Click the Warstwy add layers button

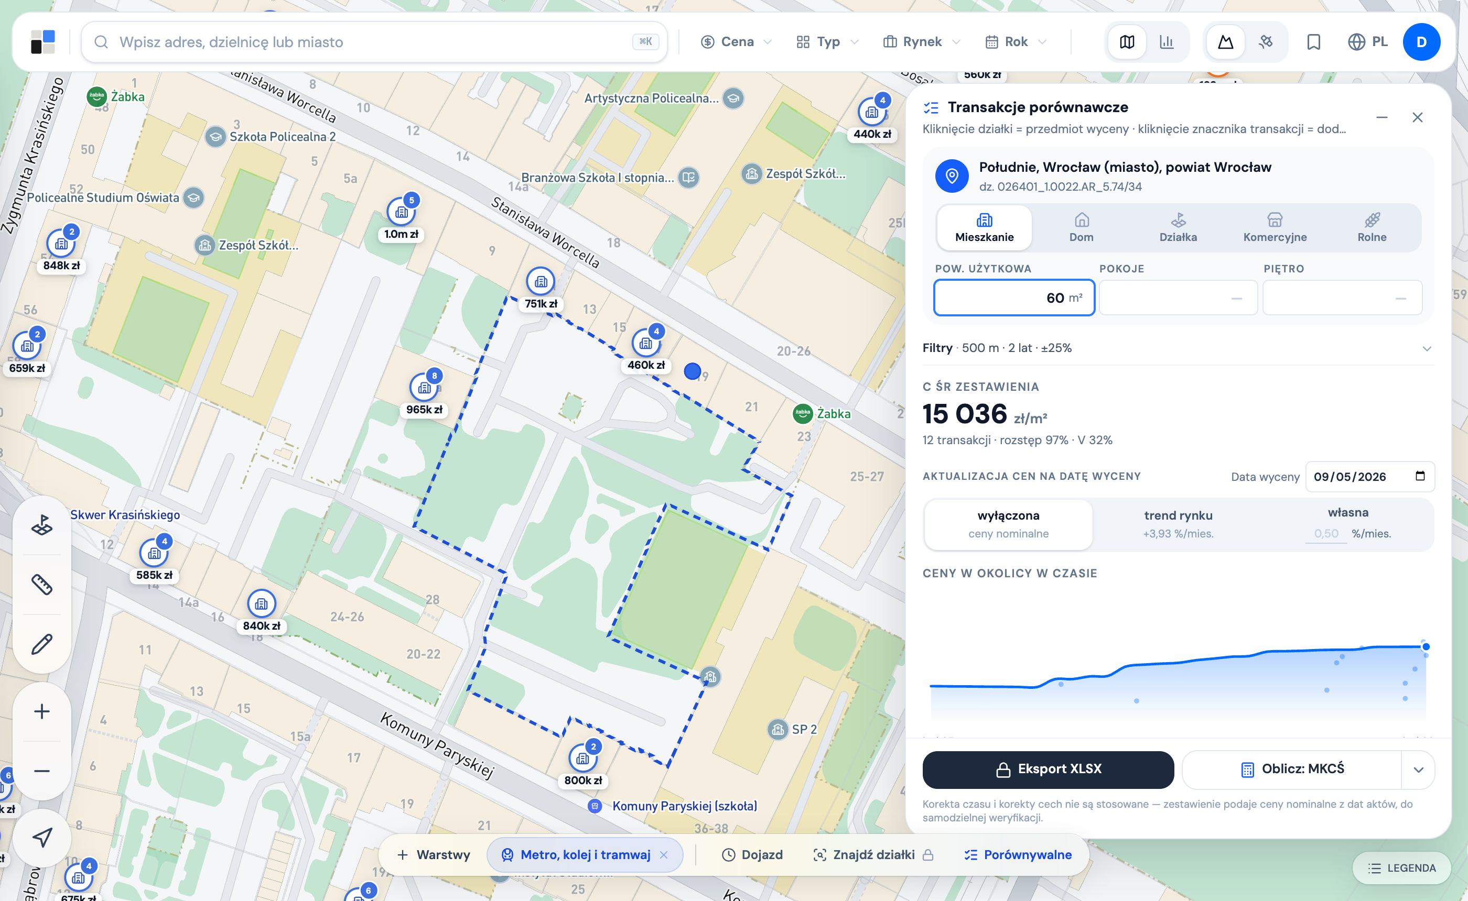(x=434, y=855)
